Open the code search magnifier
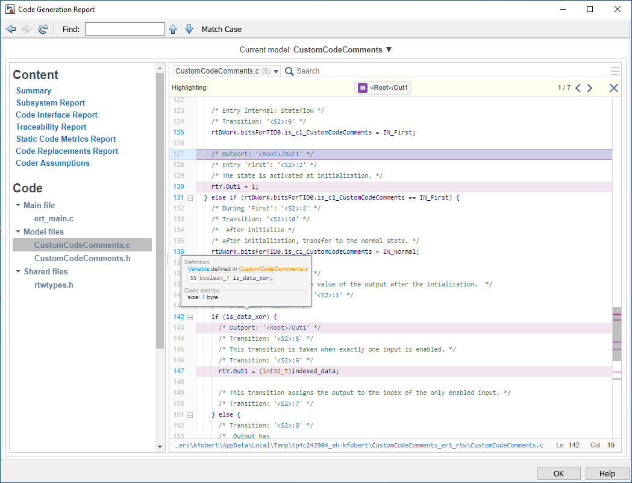The height and width of the screenshot is (483, 632). click(x=290, y=71)
